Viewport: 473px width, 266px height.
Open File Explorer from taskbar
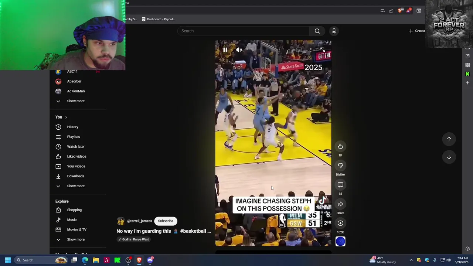[96, 260]
